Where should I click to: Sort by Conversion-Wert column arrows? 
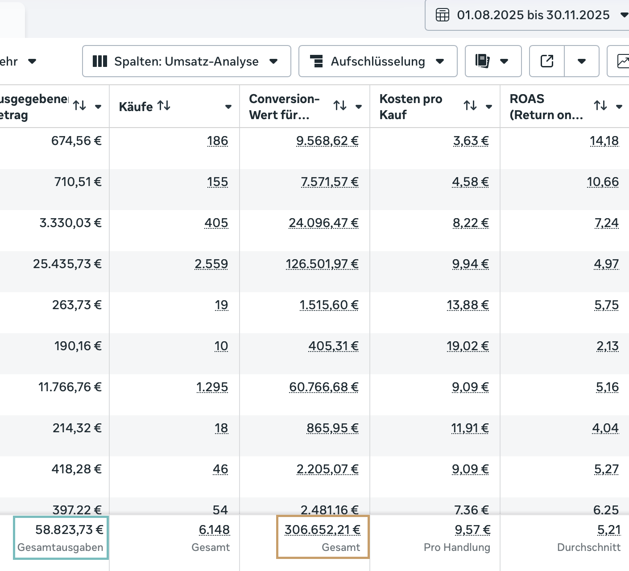click(340, 106)
